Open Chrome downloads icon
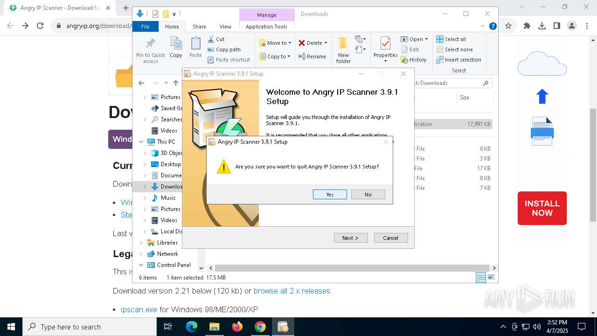This screenshot has width=597, height=336. coord(542,26)
